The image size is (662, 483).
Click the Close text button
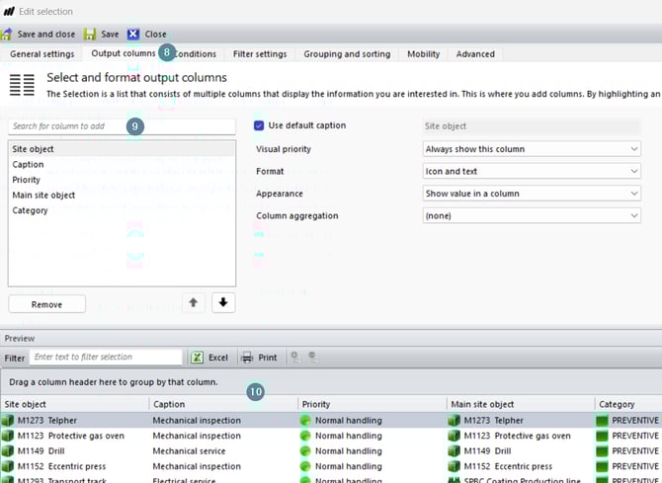[x=155, y=35]
